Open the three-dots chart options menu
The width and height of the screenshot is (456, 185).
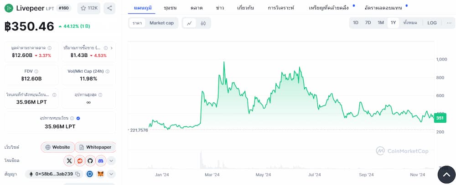click(x=449, y=23)
